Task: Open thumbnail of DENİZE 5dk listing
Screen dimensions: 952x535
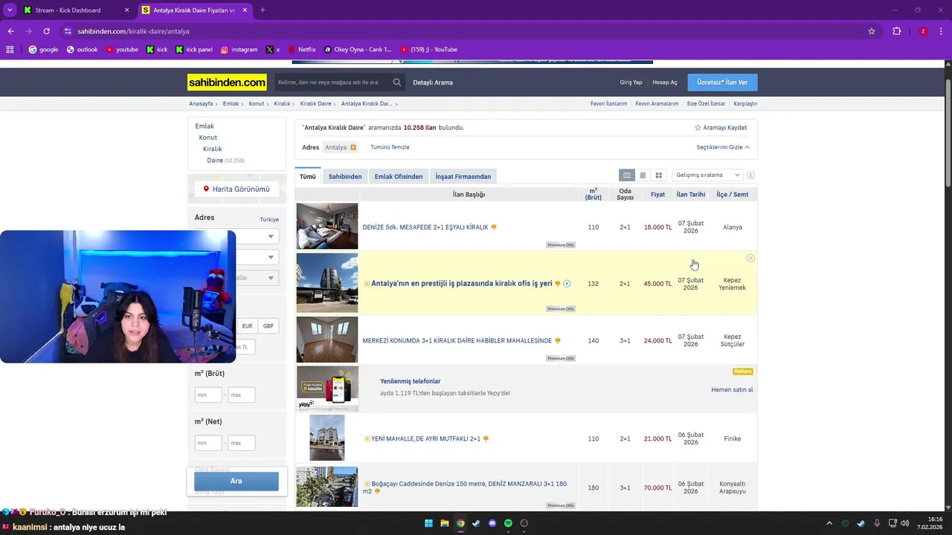Action: pyautogui.click(x=327, y=226)
